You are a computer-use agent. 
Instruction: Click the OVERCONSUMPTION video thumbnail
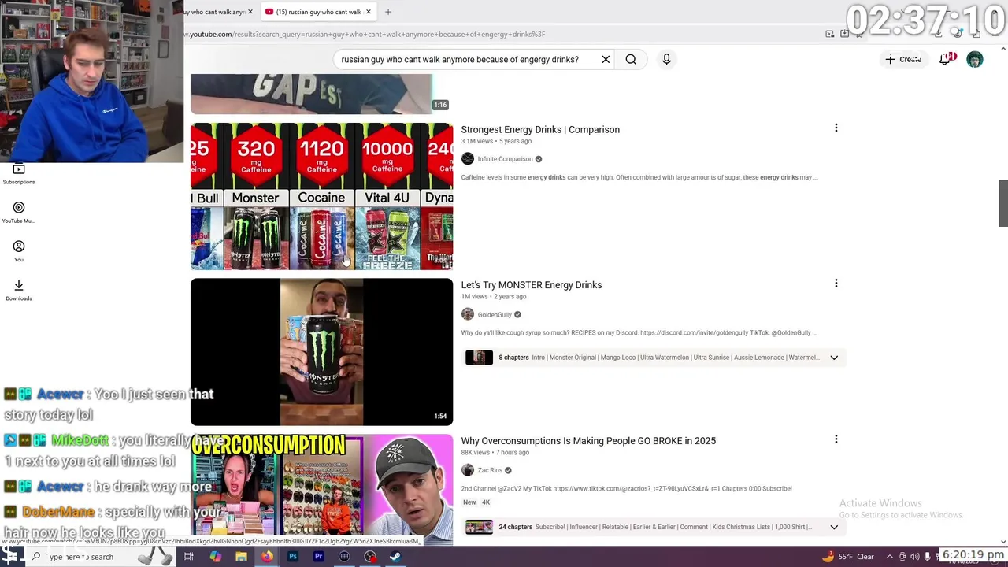(321, 488)
